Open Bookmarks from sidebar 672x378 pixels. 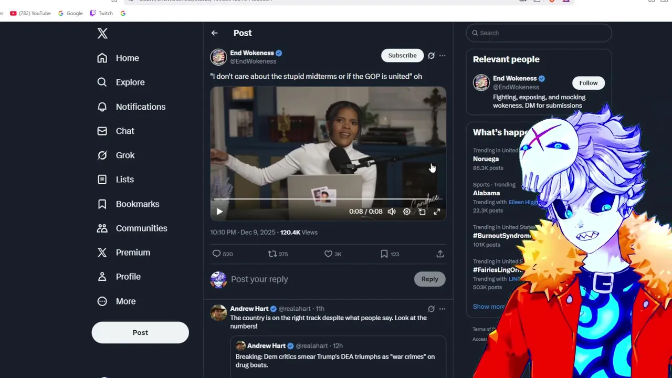click(x=128, y=204)
